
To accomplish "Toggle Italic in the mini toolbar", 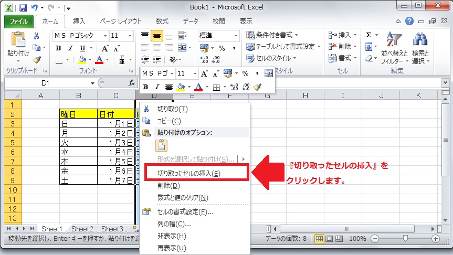I will (x=157, y=87).
